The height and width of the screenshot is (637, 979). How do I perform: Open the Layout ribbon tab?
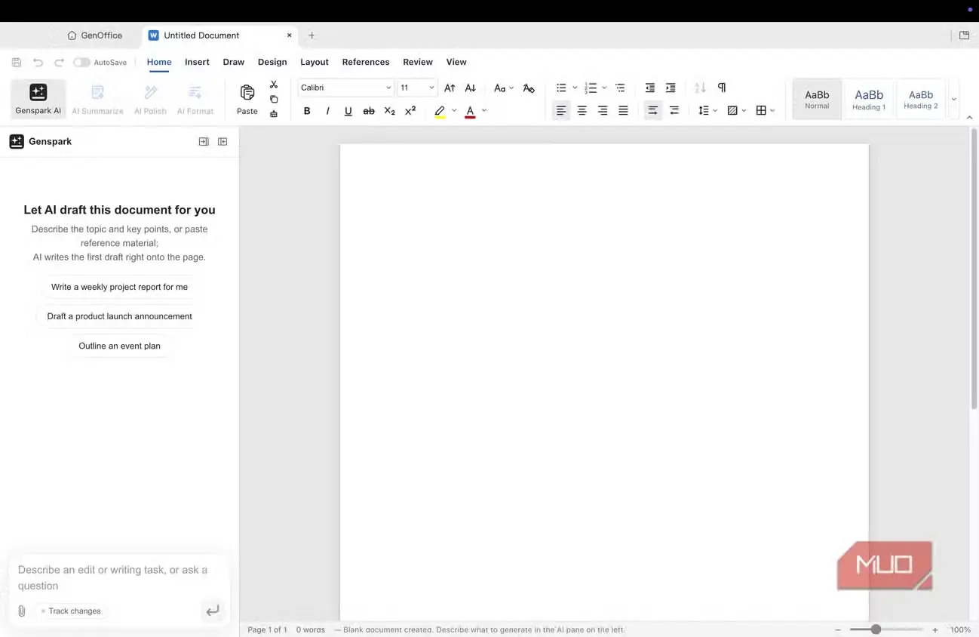[315, 62]
